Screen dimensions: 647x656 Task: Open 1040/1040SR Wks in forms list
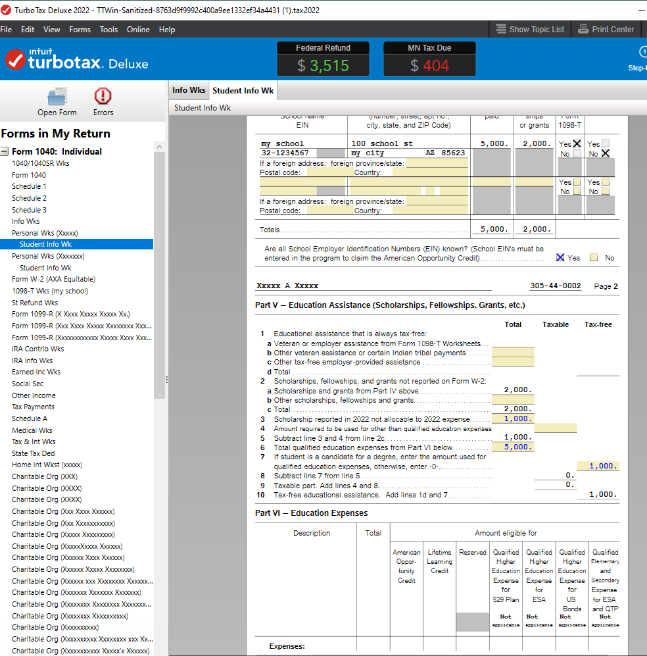pyautogui.click(x=41, y=163)
